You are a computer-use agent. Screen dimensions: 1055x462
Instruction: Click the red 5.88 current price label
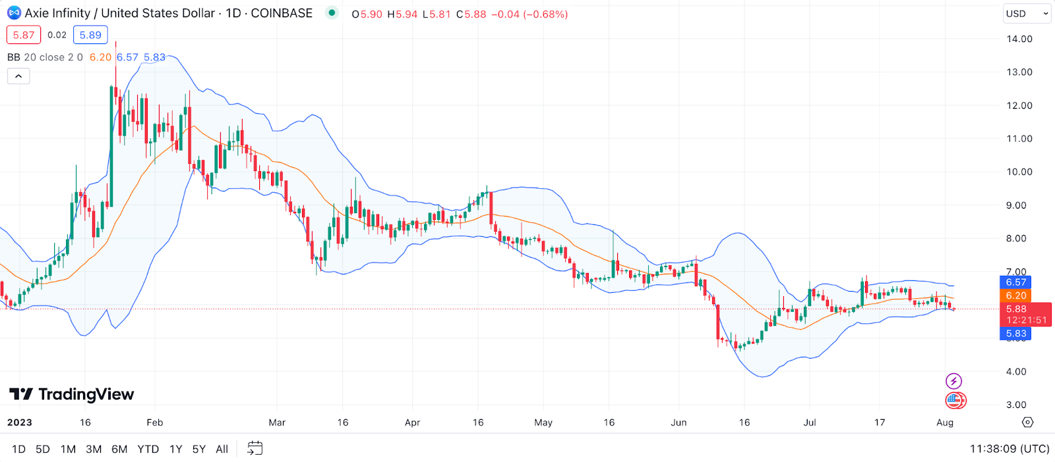[x=1026, y=314]
